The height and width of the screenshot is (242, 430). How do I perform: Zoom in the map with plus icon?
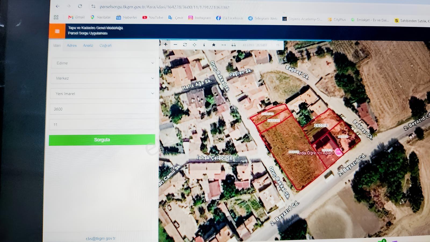166,44
